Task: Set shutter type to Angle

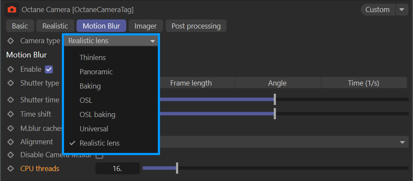Action: coord(277,83)
